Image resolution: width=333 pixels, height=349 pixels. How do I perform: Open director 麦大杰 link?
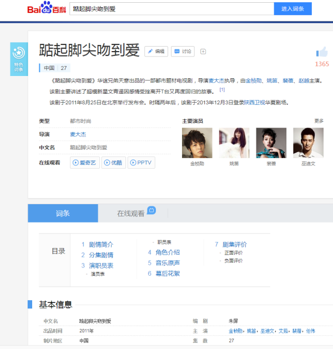click(78, 134)
